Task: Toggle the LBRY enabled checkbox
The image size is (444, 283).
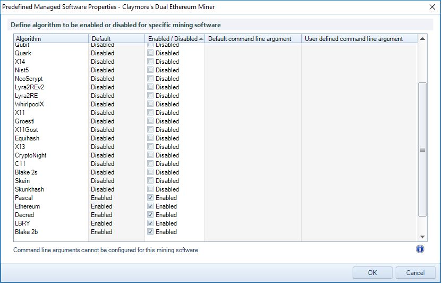Action: [150, 223]
